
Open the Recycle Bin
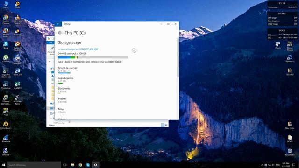coord(290,152)
